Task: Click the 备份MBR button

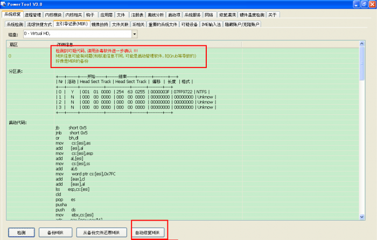Action: [53, 232]
